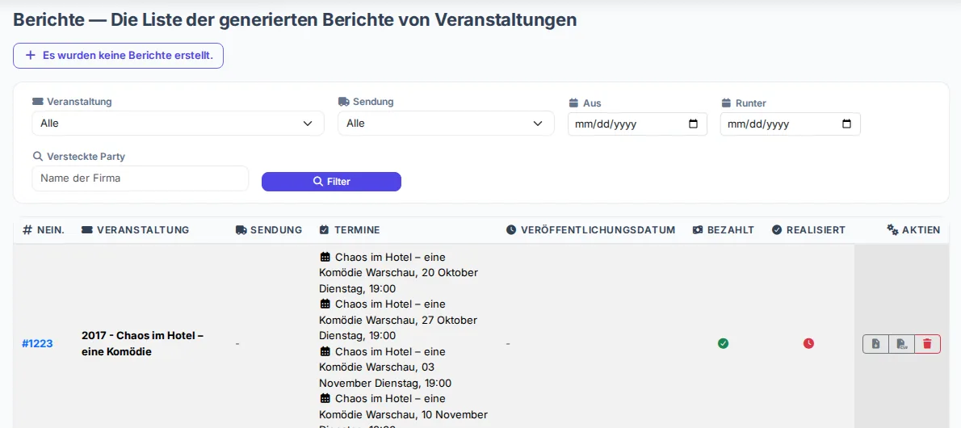Click the 'Name der Firma' input field

coord(141,178)
